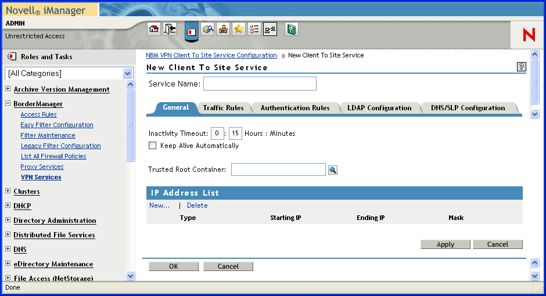Expand the Clusters category
Screen dimensions: 546x296
8,191
